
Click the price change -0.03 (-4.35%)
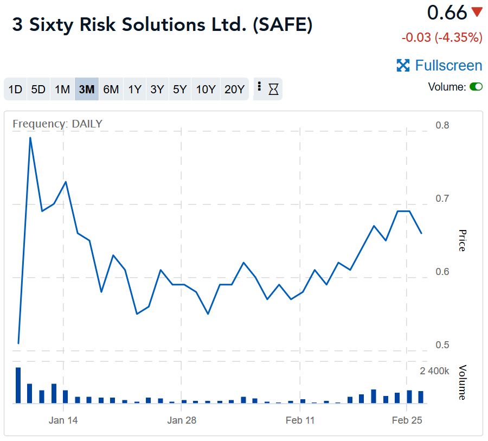[442, 37]
